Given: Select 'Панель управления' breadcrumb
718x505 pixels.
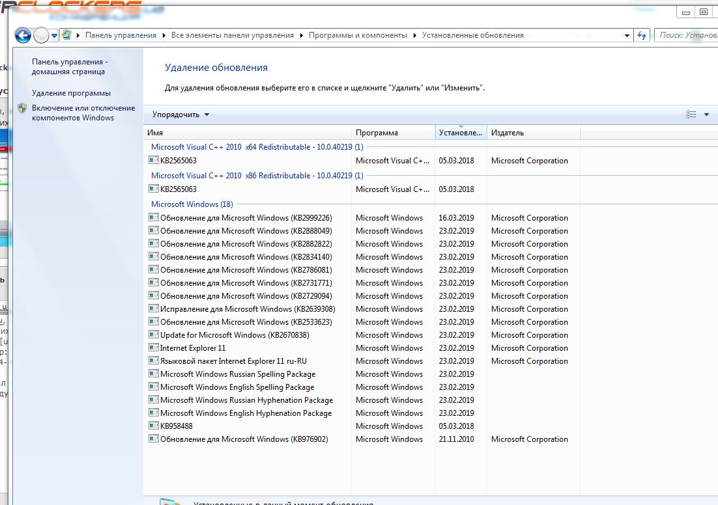Looking at the screenshot, I should tap(121, 35).
